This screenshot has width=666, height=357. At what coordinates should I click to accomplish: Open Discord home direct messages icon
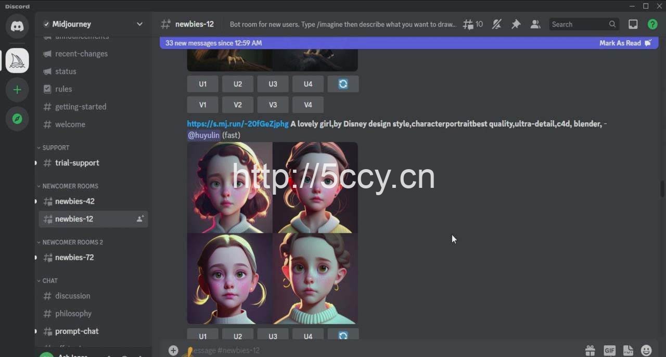pos(17,27)
